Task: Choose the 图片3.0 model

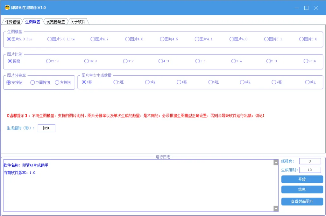Action: pyautogui.click(x=308, y=39)
